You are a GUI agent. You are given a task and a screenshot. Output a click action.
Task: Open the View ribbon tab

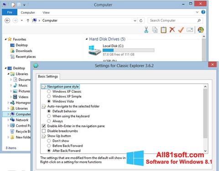[46, 12]
